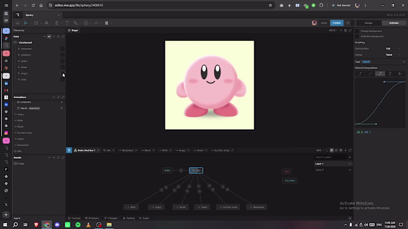Screen dimensions: 408x229
Task: Click the Search Layers input field
Action: (x=330, y=157)
